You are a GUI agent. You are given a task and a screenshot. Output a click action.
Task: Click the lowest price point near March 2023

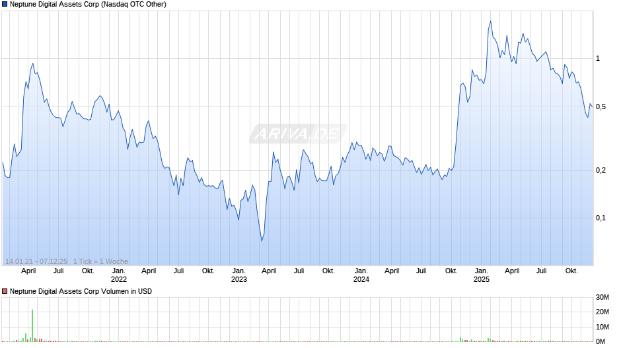click(262, 241)
